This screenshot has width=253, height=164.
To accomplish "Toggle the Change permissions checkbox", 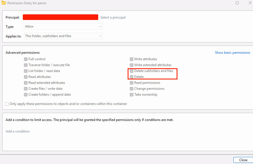I will (131, 89).
